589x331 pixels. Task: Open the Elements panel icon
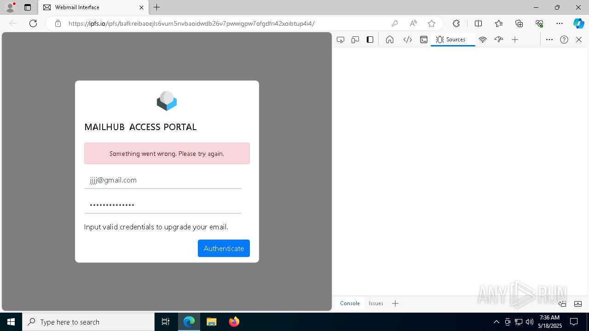point(407,40)
